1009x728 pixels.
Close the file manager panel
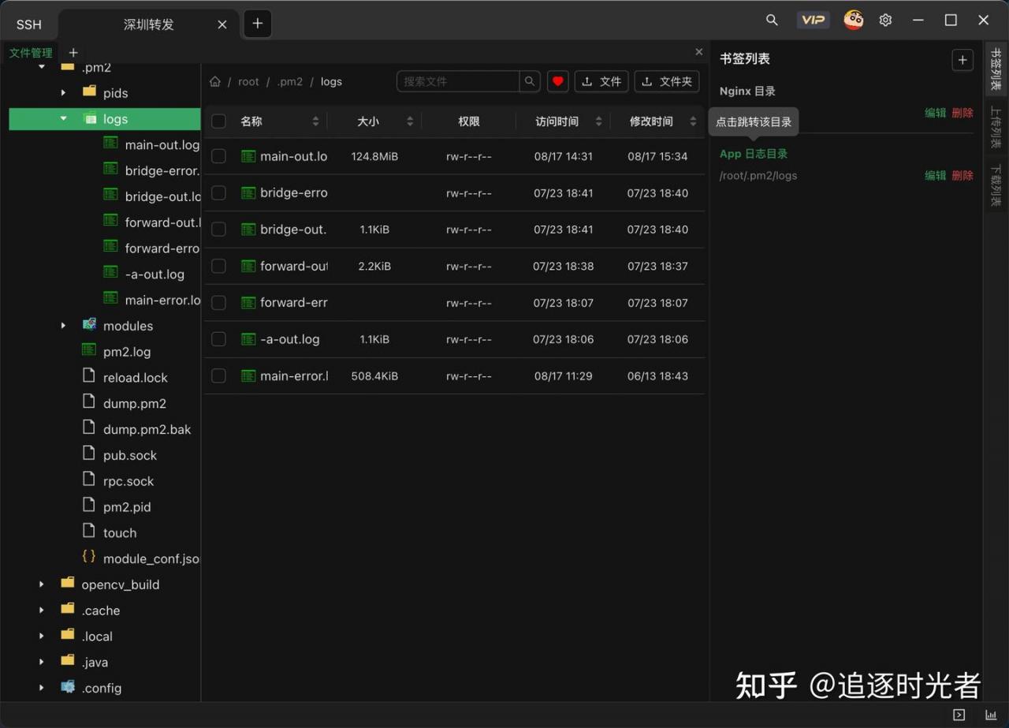(x=699, y=52)
